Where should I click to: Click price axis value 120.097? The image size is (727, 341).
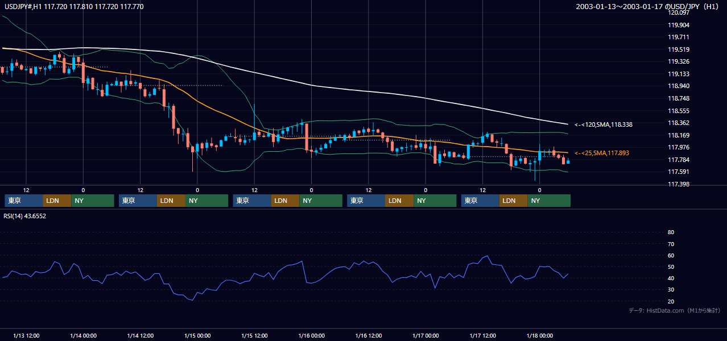tap(678, 13)
